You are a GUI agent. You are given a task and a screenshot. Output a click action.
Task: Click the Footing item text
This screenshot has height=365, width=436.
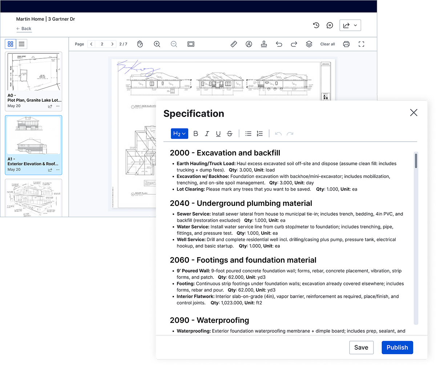point(290,287)
